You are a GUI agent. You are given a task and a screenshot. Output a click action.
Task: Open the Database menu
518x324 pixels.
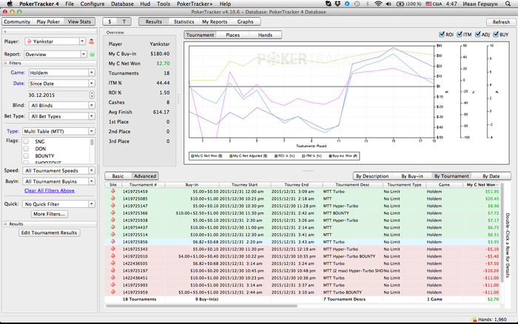click(x=122, y=4)
